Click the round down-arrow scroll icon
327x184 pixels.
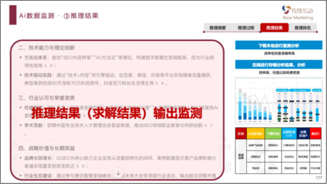[118, 173]
